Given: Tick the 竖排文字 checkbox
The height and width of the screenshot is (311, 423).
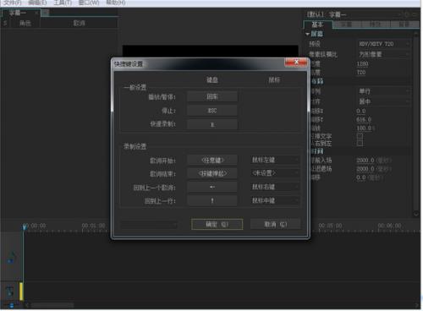Looking at the screenshot, I should [360, 136].
